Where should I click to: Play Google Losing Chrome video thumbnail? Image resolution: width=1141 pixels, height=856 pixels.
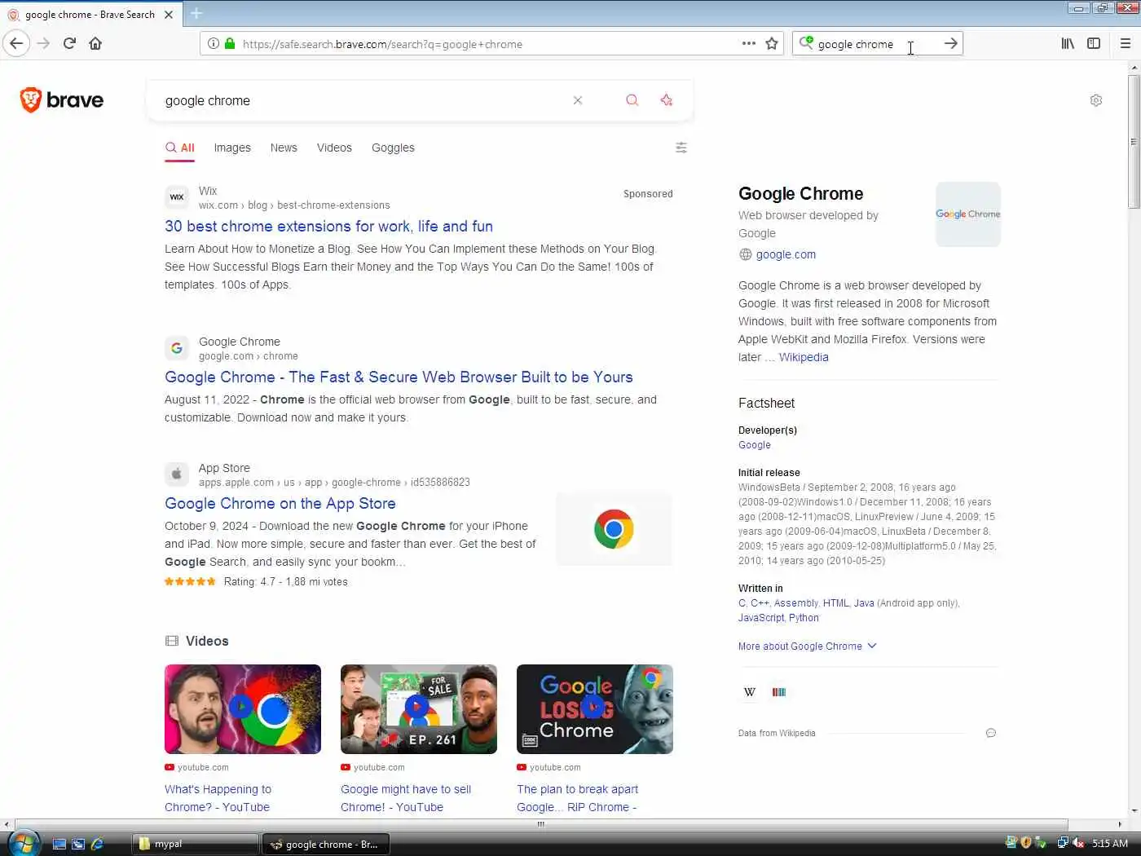click(x=595, y=708)
